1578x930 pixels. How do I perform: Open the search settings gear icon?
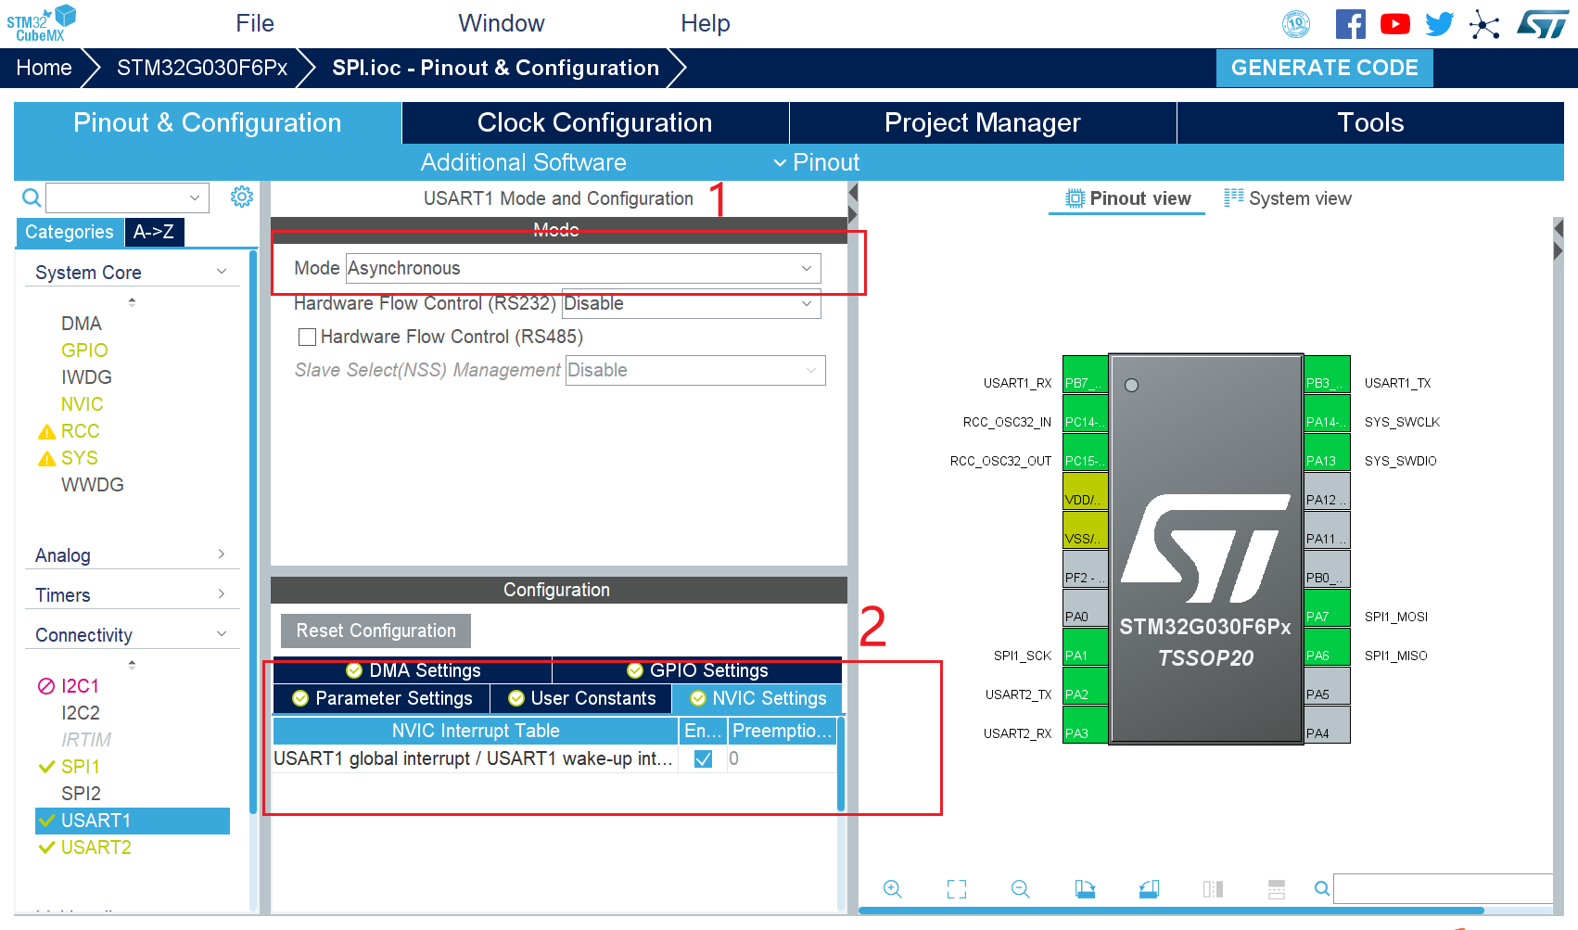[241, 197]
